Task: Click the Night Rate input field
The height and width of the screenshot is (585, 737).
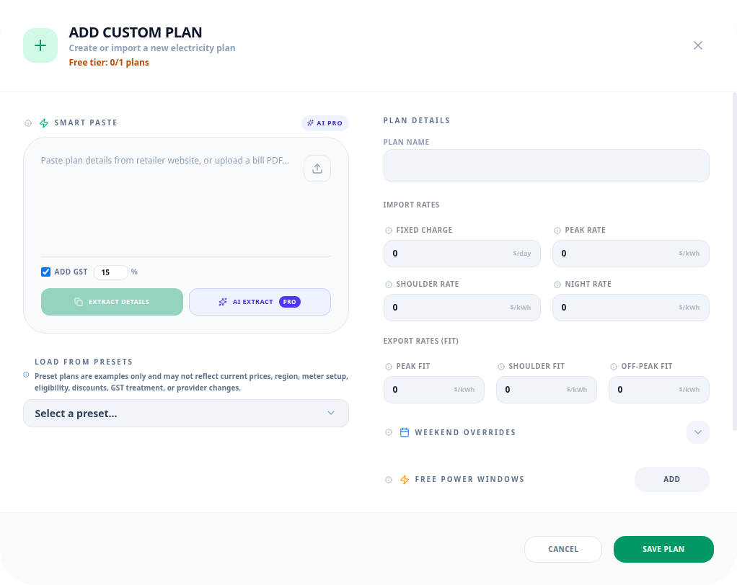Action: coord(631,308)
